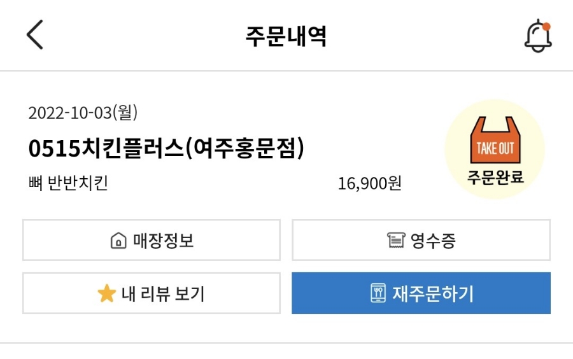This screenshot has width=573, height=359.
Task: Open 매장정보 store information
Action: 152,241
